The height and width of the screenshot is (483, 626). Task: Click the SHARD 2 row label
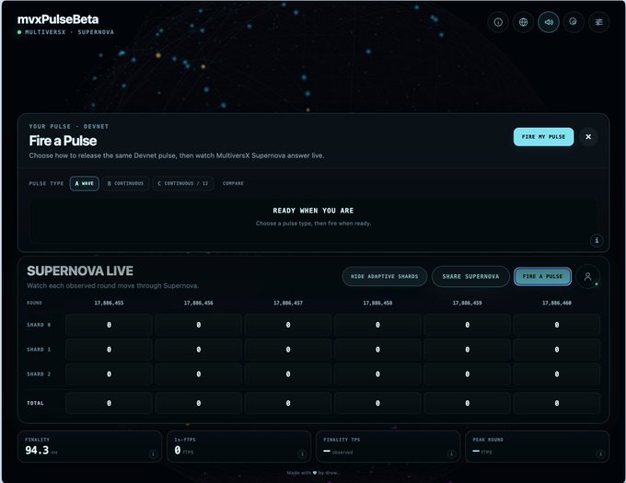[39, 374]
